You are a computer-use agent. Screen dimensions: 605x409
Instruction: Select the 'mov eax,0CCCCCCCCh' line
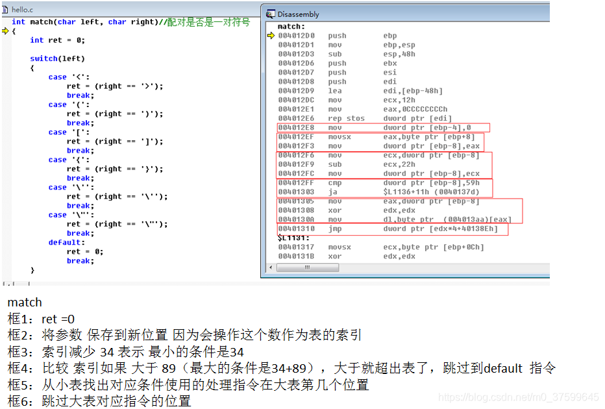tap(363, 110)
